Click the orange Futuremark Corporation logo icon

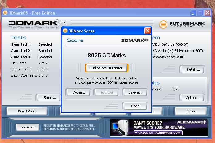pyautogui.click(x=163, y=24)
